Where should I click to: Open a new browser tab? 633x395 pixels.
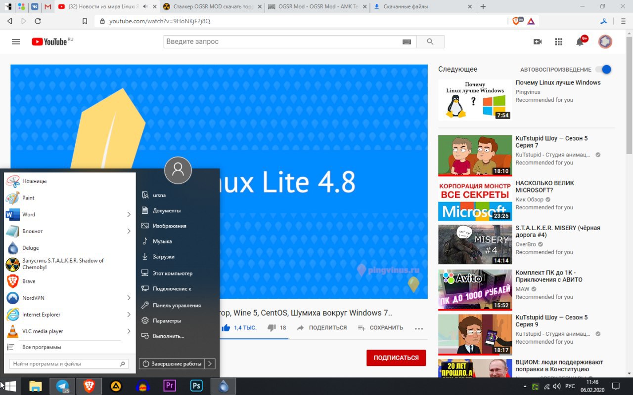click(x=483, y=7)
